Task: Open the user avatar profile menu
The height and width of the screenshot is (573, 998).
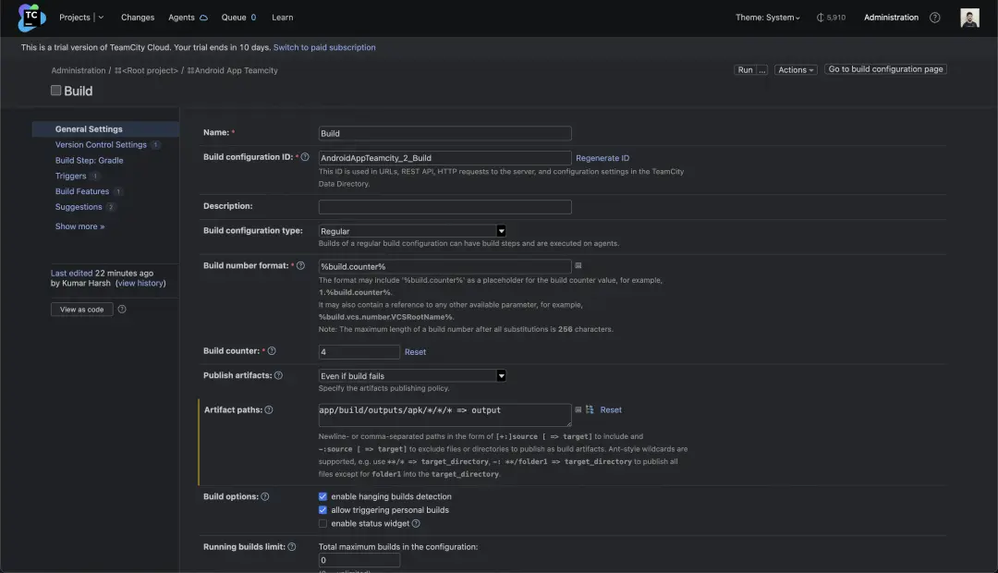Action: coord(969,18)
